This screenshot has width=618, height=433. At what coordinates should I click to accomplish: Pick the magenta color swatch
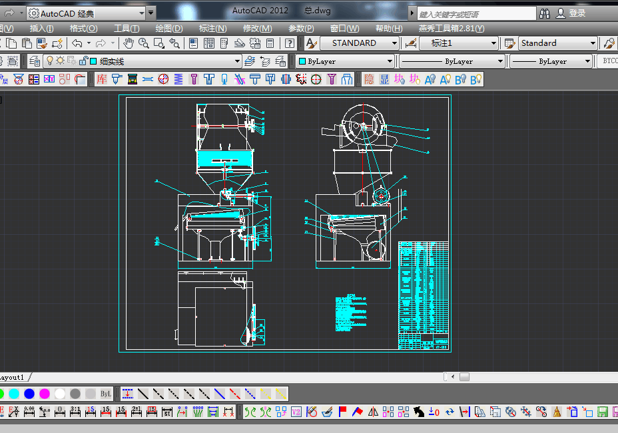coord(45,394)
